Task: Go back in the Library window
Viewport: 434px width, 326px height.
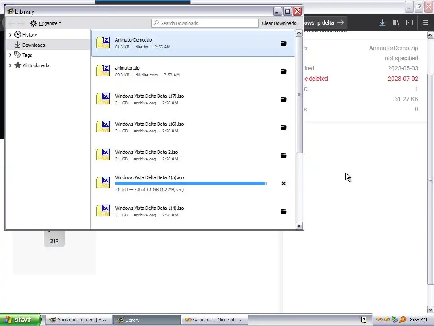Action: (11, 23)
